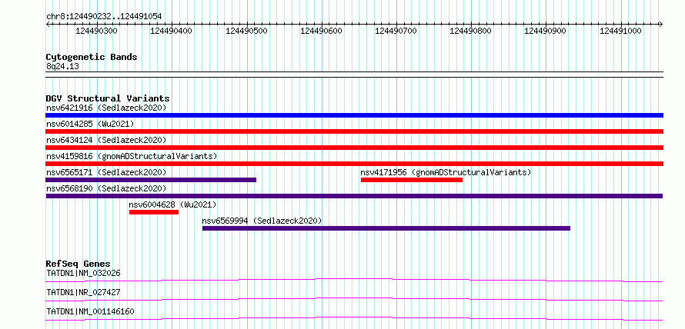
Task: Click the purple nsv6565171 variant bar
Action: 151,180
